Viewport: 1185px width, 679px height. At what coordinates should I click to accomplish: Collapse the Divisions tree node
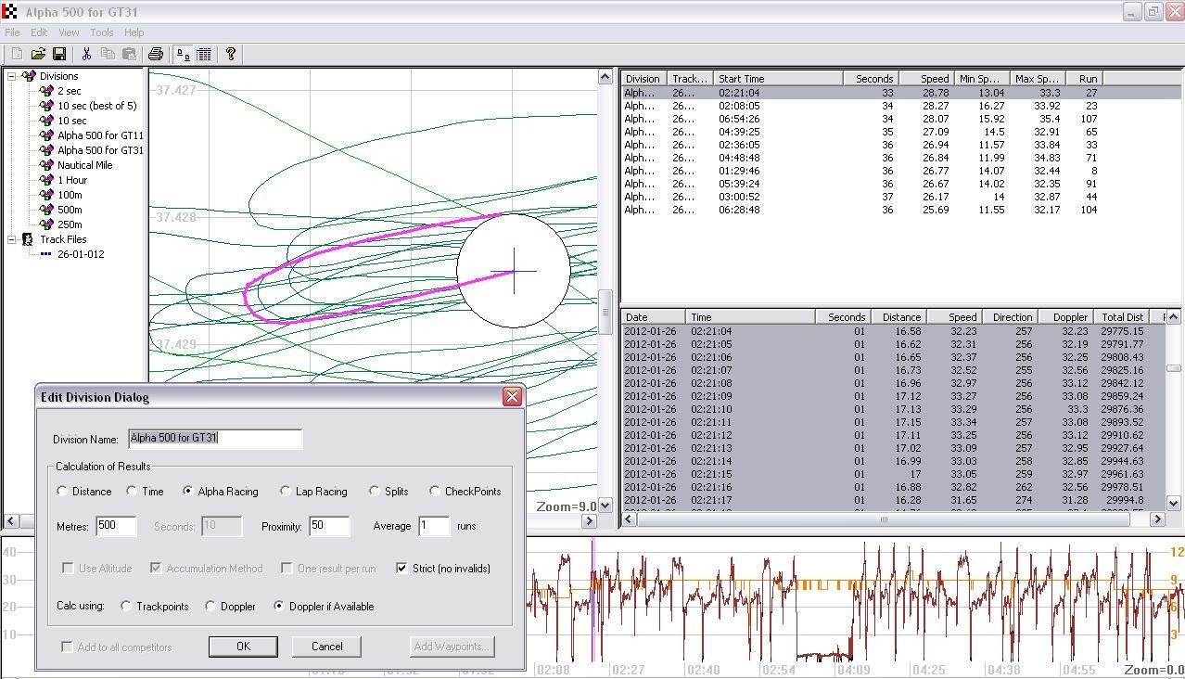(12, 76)
